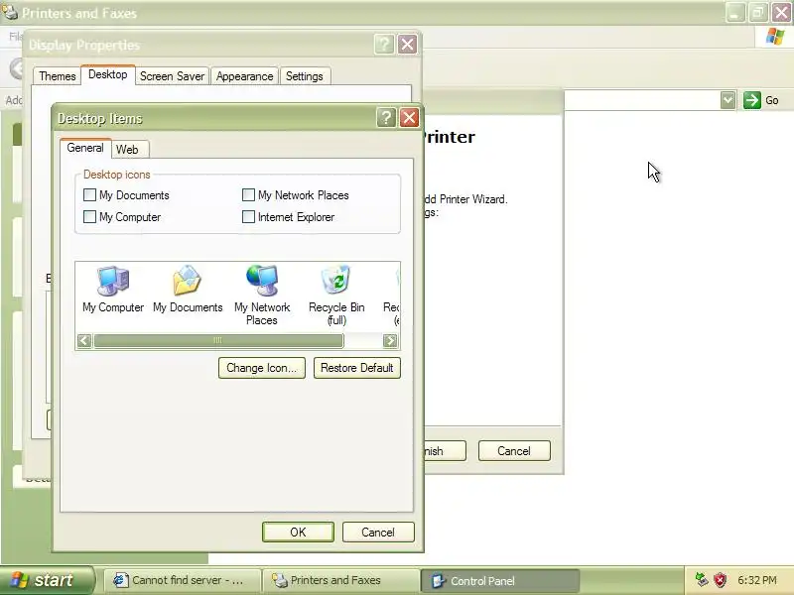Switch to Cannot find server taskbar window
This screenshot has height=595, width=794.
pos(183,580)
